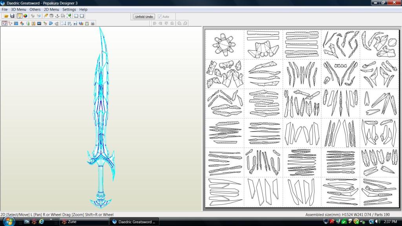
Task: Click the page settings square icon
Action: coord(87,23)
